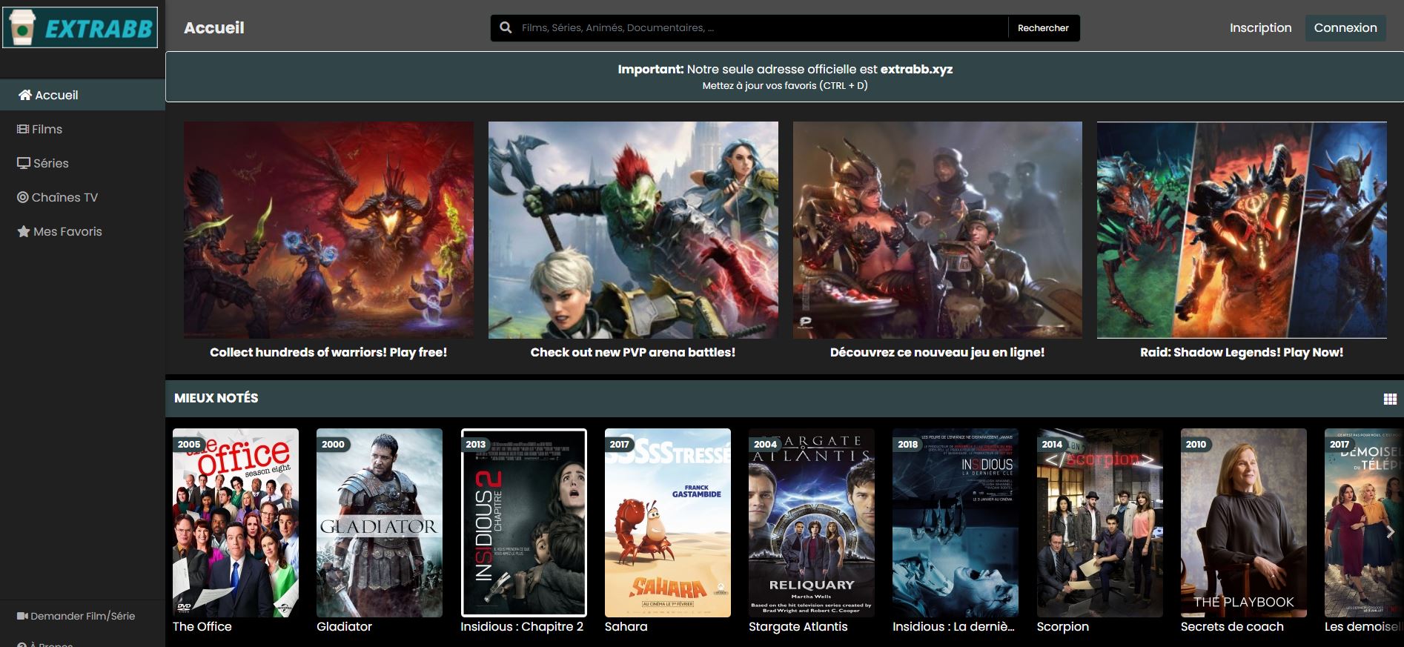The width and height of the screenshot is (1404, 647).
Task: Open Insidious Chapitre 2 poster
Action: 523,522
